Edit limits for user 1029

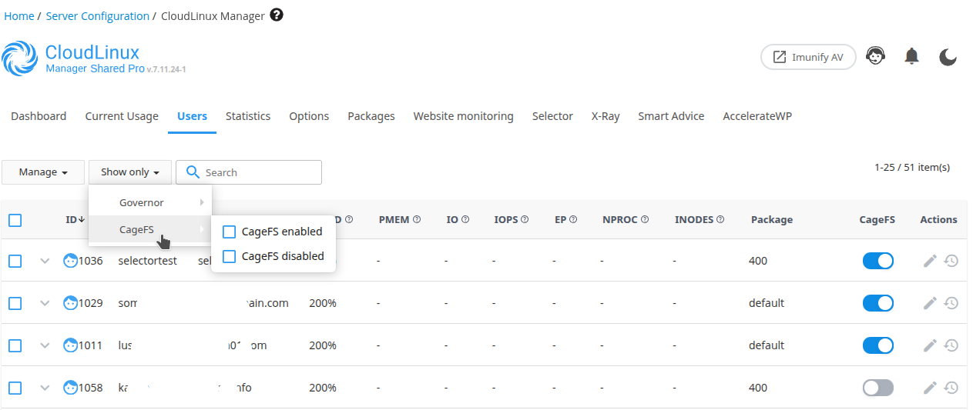[930, 303]
